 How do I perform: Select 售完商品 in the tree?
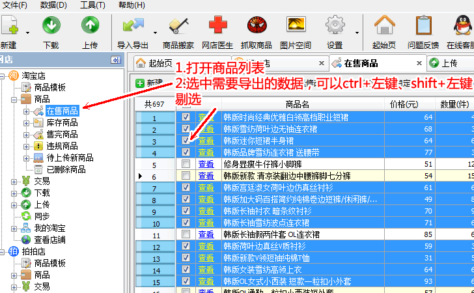(x=62, y=134)
